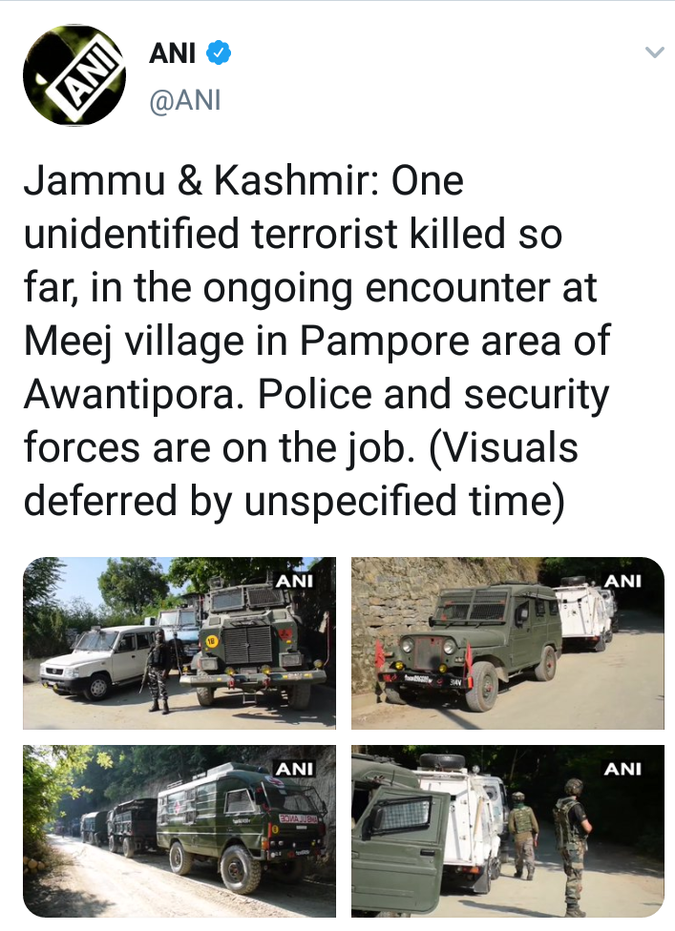
Task: Click the tweet text about Meej village
Action: (x=317, y=341)
